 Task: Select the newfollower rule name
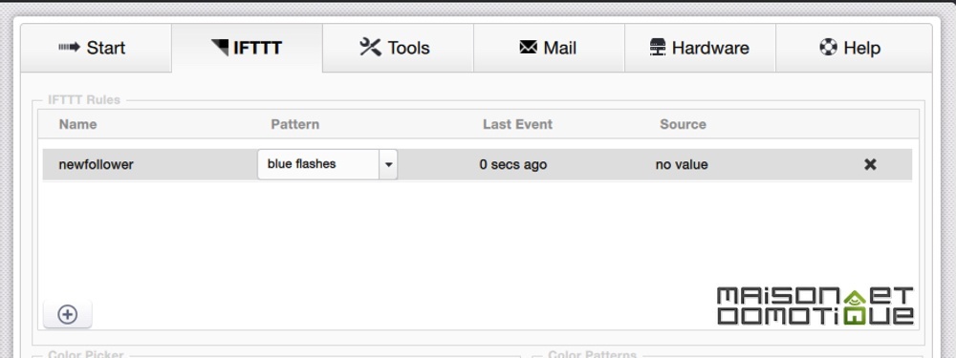coord(96,164)
